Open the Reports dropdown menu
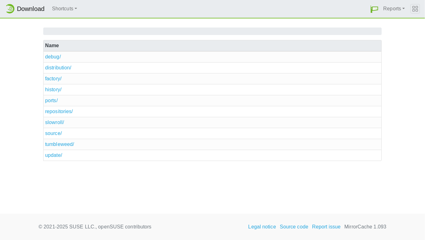Screen dimensions: 428x240 [394, 9]
